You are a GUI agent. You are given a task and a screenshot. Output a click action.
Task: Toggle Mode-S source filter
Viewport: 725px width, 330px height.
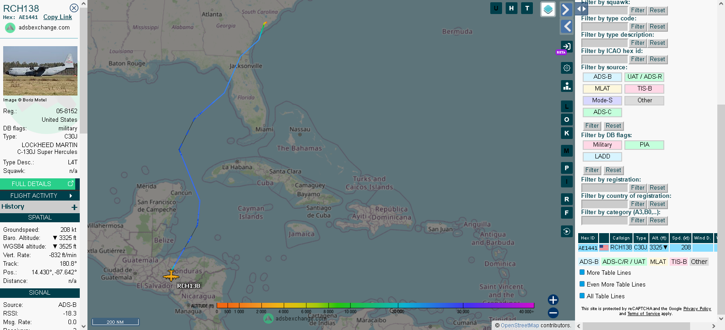pyautogui.click(x=602, y=100)
